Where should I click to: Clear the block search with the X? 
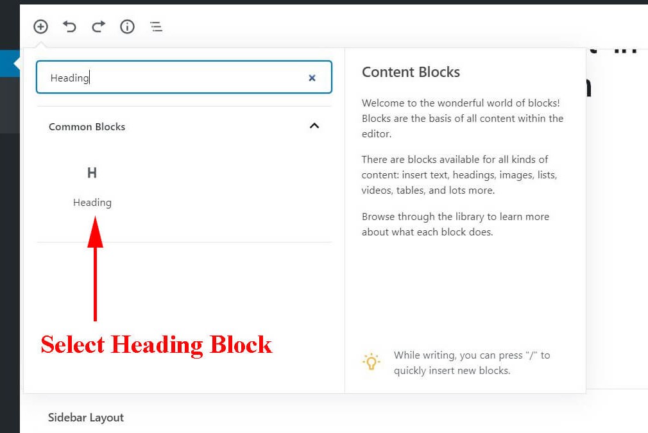312,78
